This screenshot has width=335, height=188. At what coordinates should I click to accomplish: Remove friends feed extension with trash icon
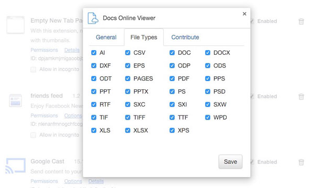coord(301,97)
